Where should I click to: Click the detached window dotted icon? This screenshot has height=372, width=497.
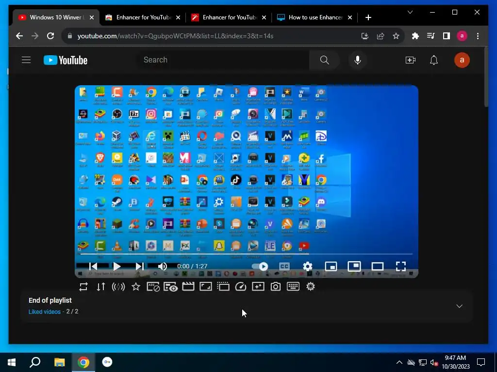(x=223, y=287)
